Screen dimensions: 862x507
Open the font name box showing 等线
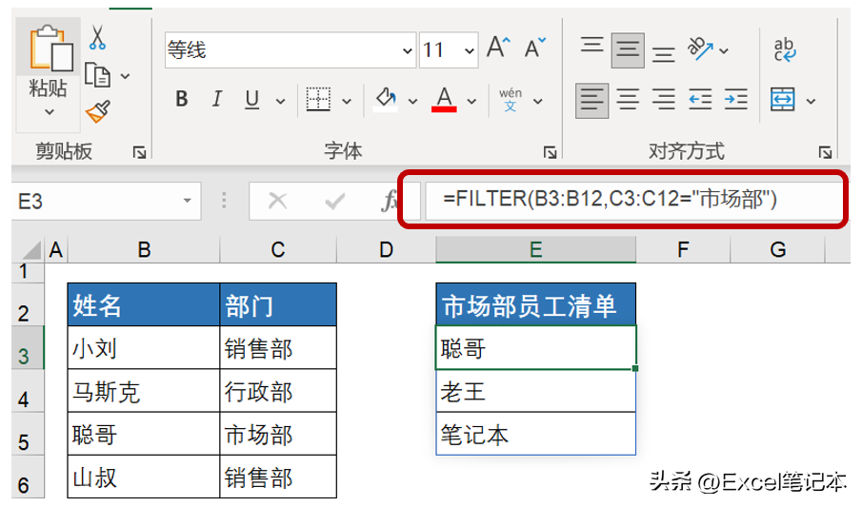point(290,50)
